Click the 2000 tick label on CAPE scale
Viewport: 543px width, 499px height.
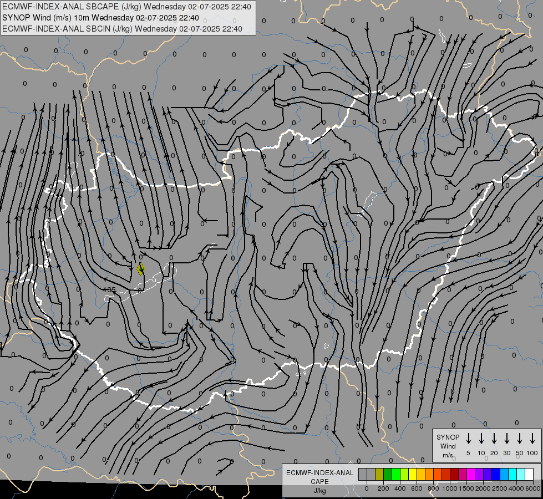[x=483, y=488]
